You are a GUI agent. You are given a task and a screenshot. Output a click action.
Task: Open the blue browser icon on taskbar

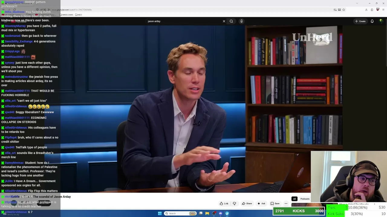click(x=227, y=213)
